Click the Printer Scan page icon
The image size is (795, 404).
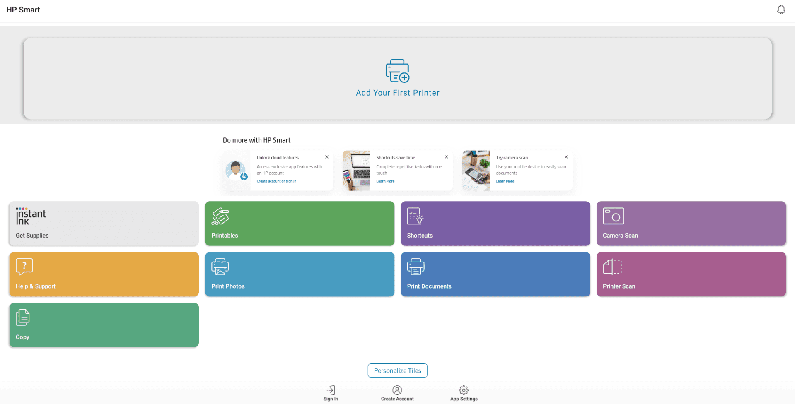(x=612, y=267)
